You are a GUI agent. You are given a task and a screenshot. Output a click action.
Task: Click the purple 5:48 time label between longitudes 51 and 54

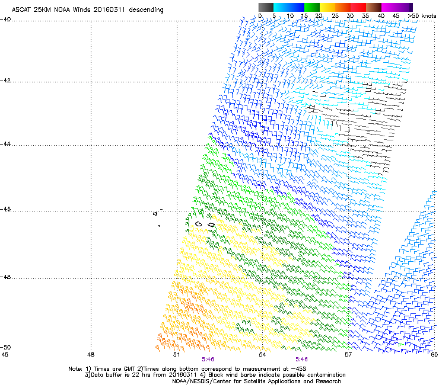click(208, 360)
